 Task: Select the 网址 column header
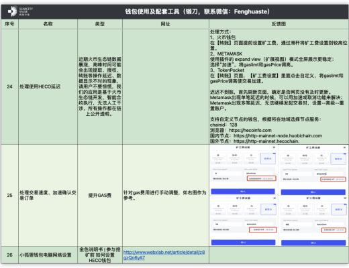click(x=166, y=24)
